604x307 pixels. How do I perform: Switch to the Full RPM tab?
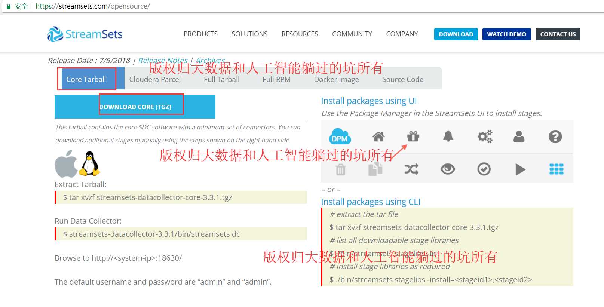point(276,79)
